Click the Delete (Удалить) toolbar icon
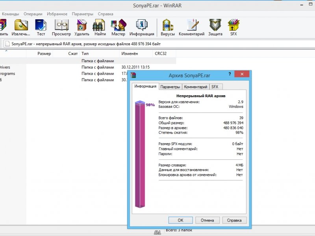The height and width of the screenshot is (236, 315). [x=82, y=28]
